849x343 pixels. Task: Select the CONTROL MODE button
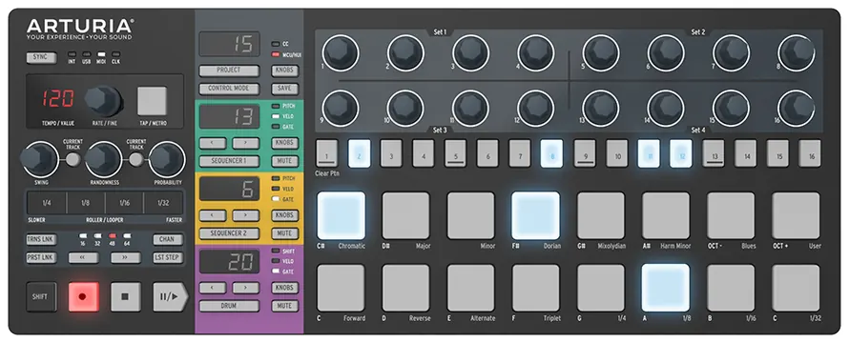229,89
